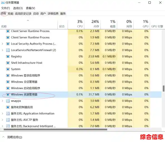Expand 服务主机: AVCTP 服务 group
The image size is (165, 142).
(2, 120)
